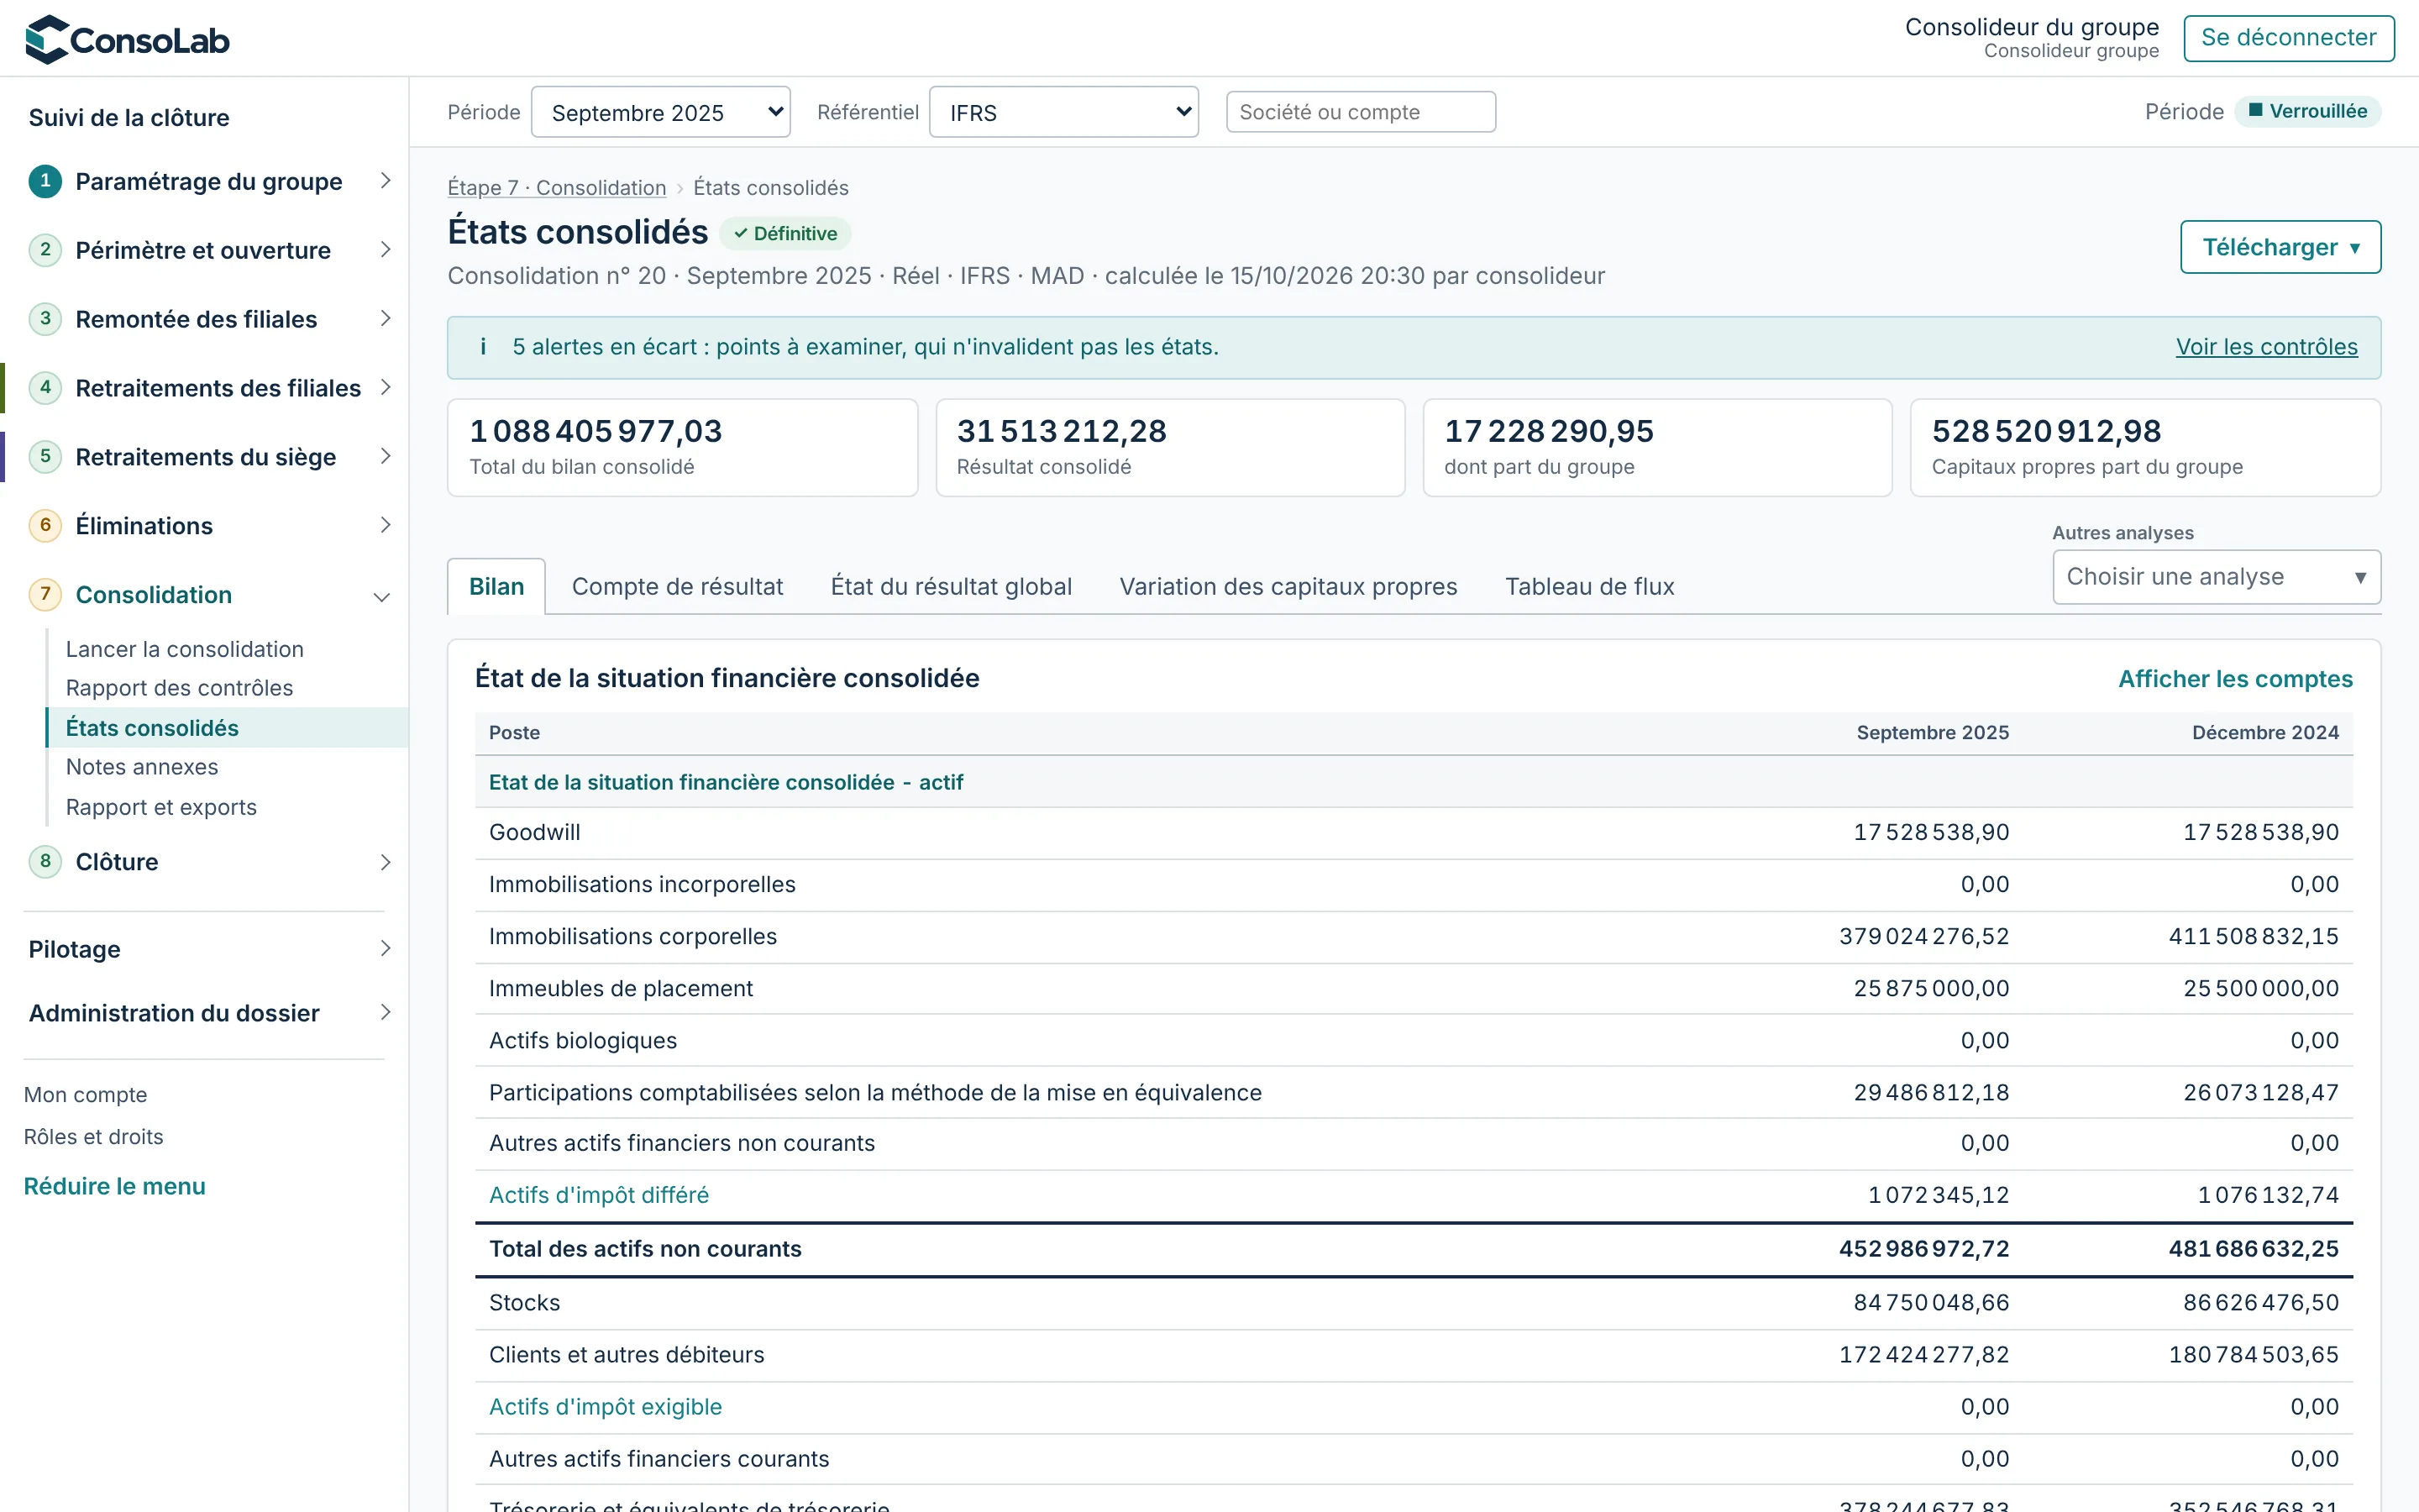
Task: Expand Retraitements des filiales chevron
Action: pos(386,387)
